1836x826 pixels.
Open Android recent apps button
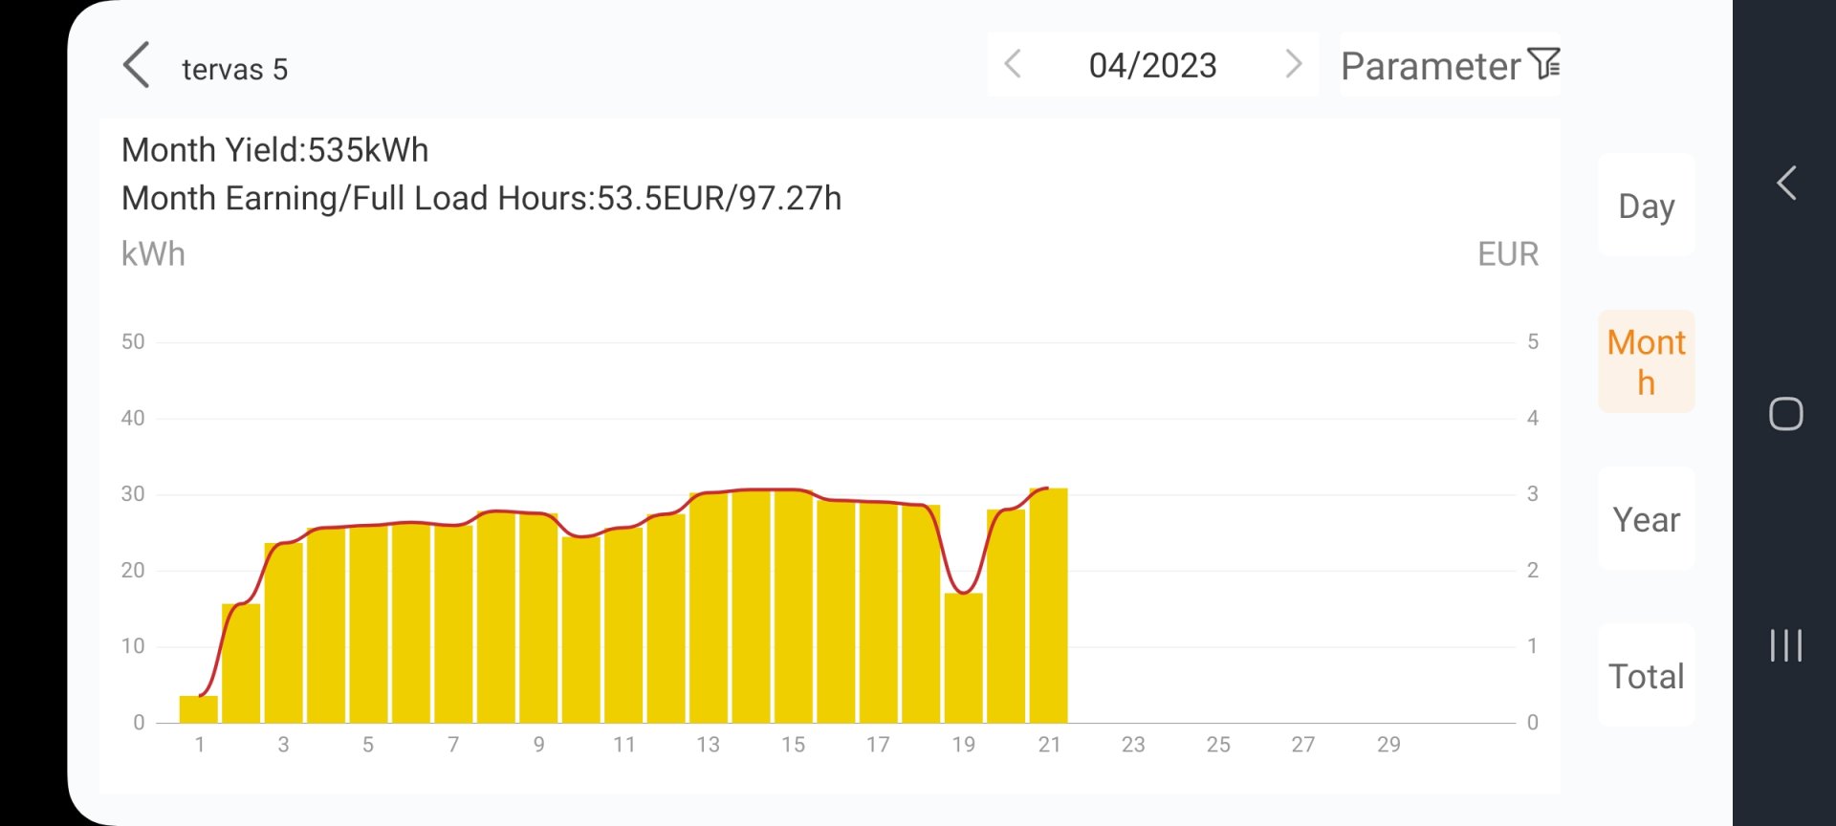point(1785,645)
